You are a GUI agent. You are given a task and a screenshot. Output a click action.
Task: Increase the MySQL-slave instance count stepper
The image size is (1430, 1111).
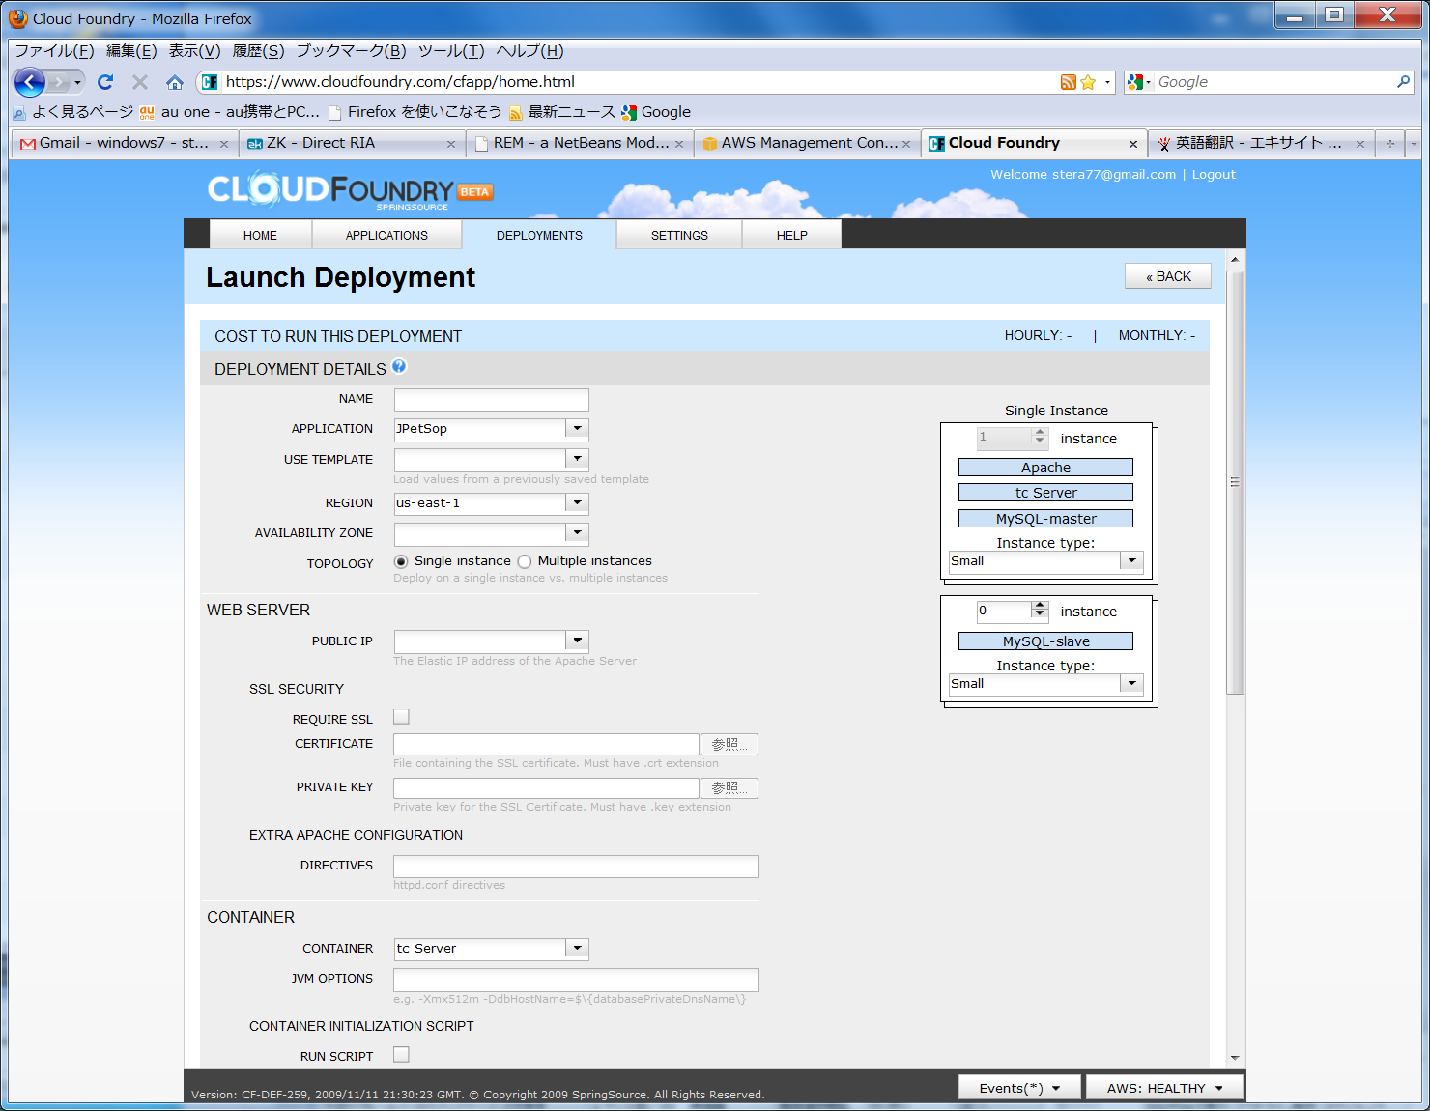(x=1040, y=606)
